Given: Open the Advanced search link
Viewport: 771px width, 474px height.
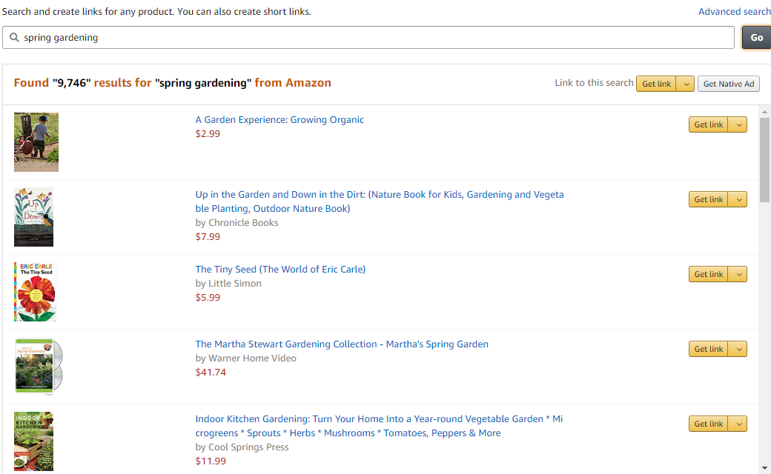Looking at the screenshot, I should pyautogui.click(x=734, y=12).
